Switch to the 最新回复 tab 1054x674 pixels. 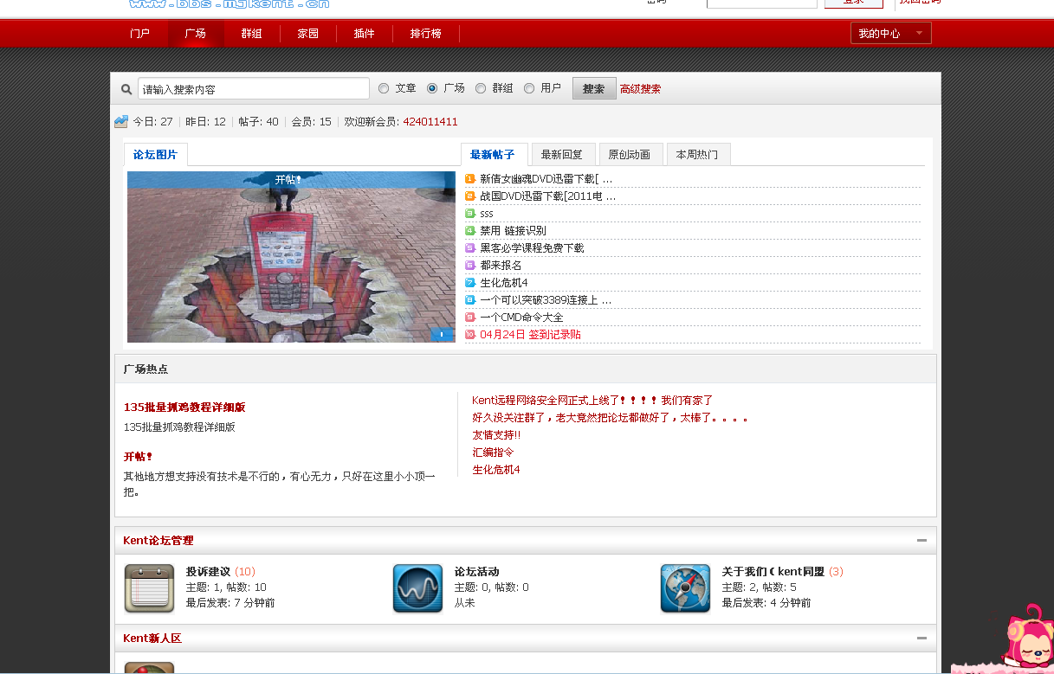click(x=562, y=155)
